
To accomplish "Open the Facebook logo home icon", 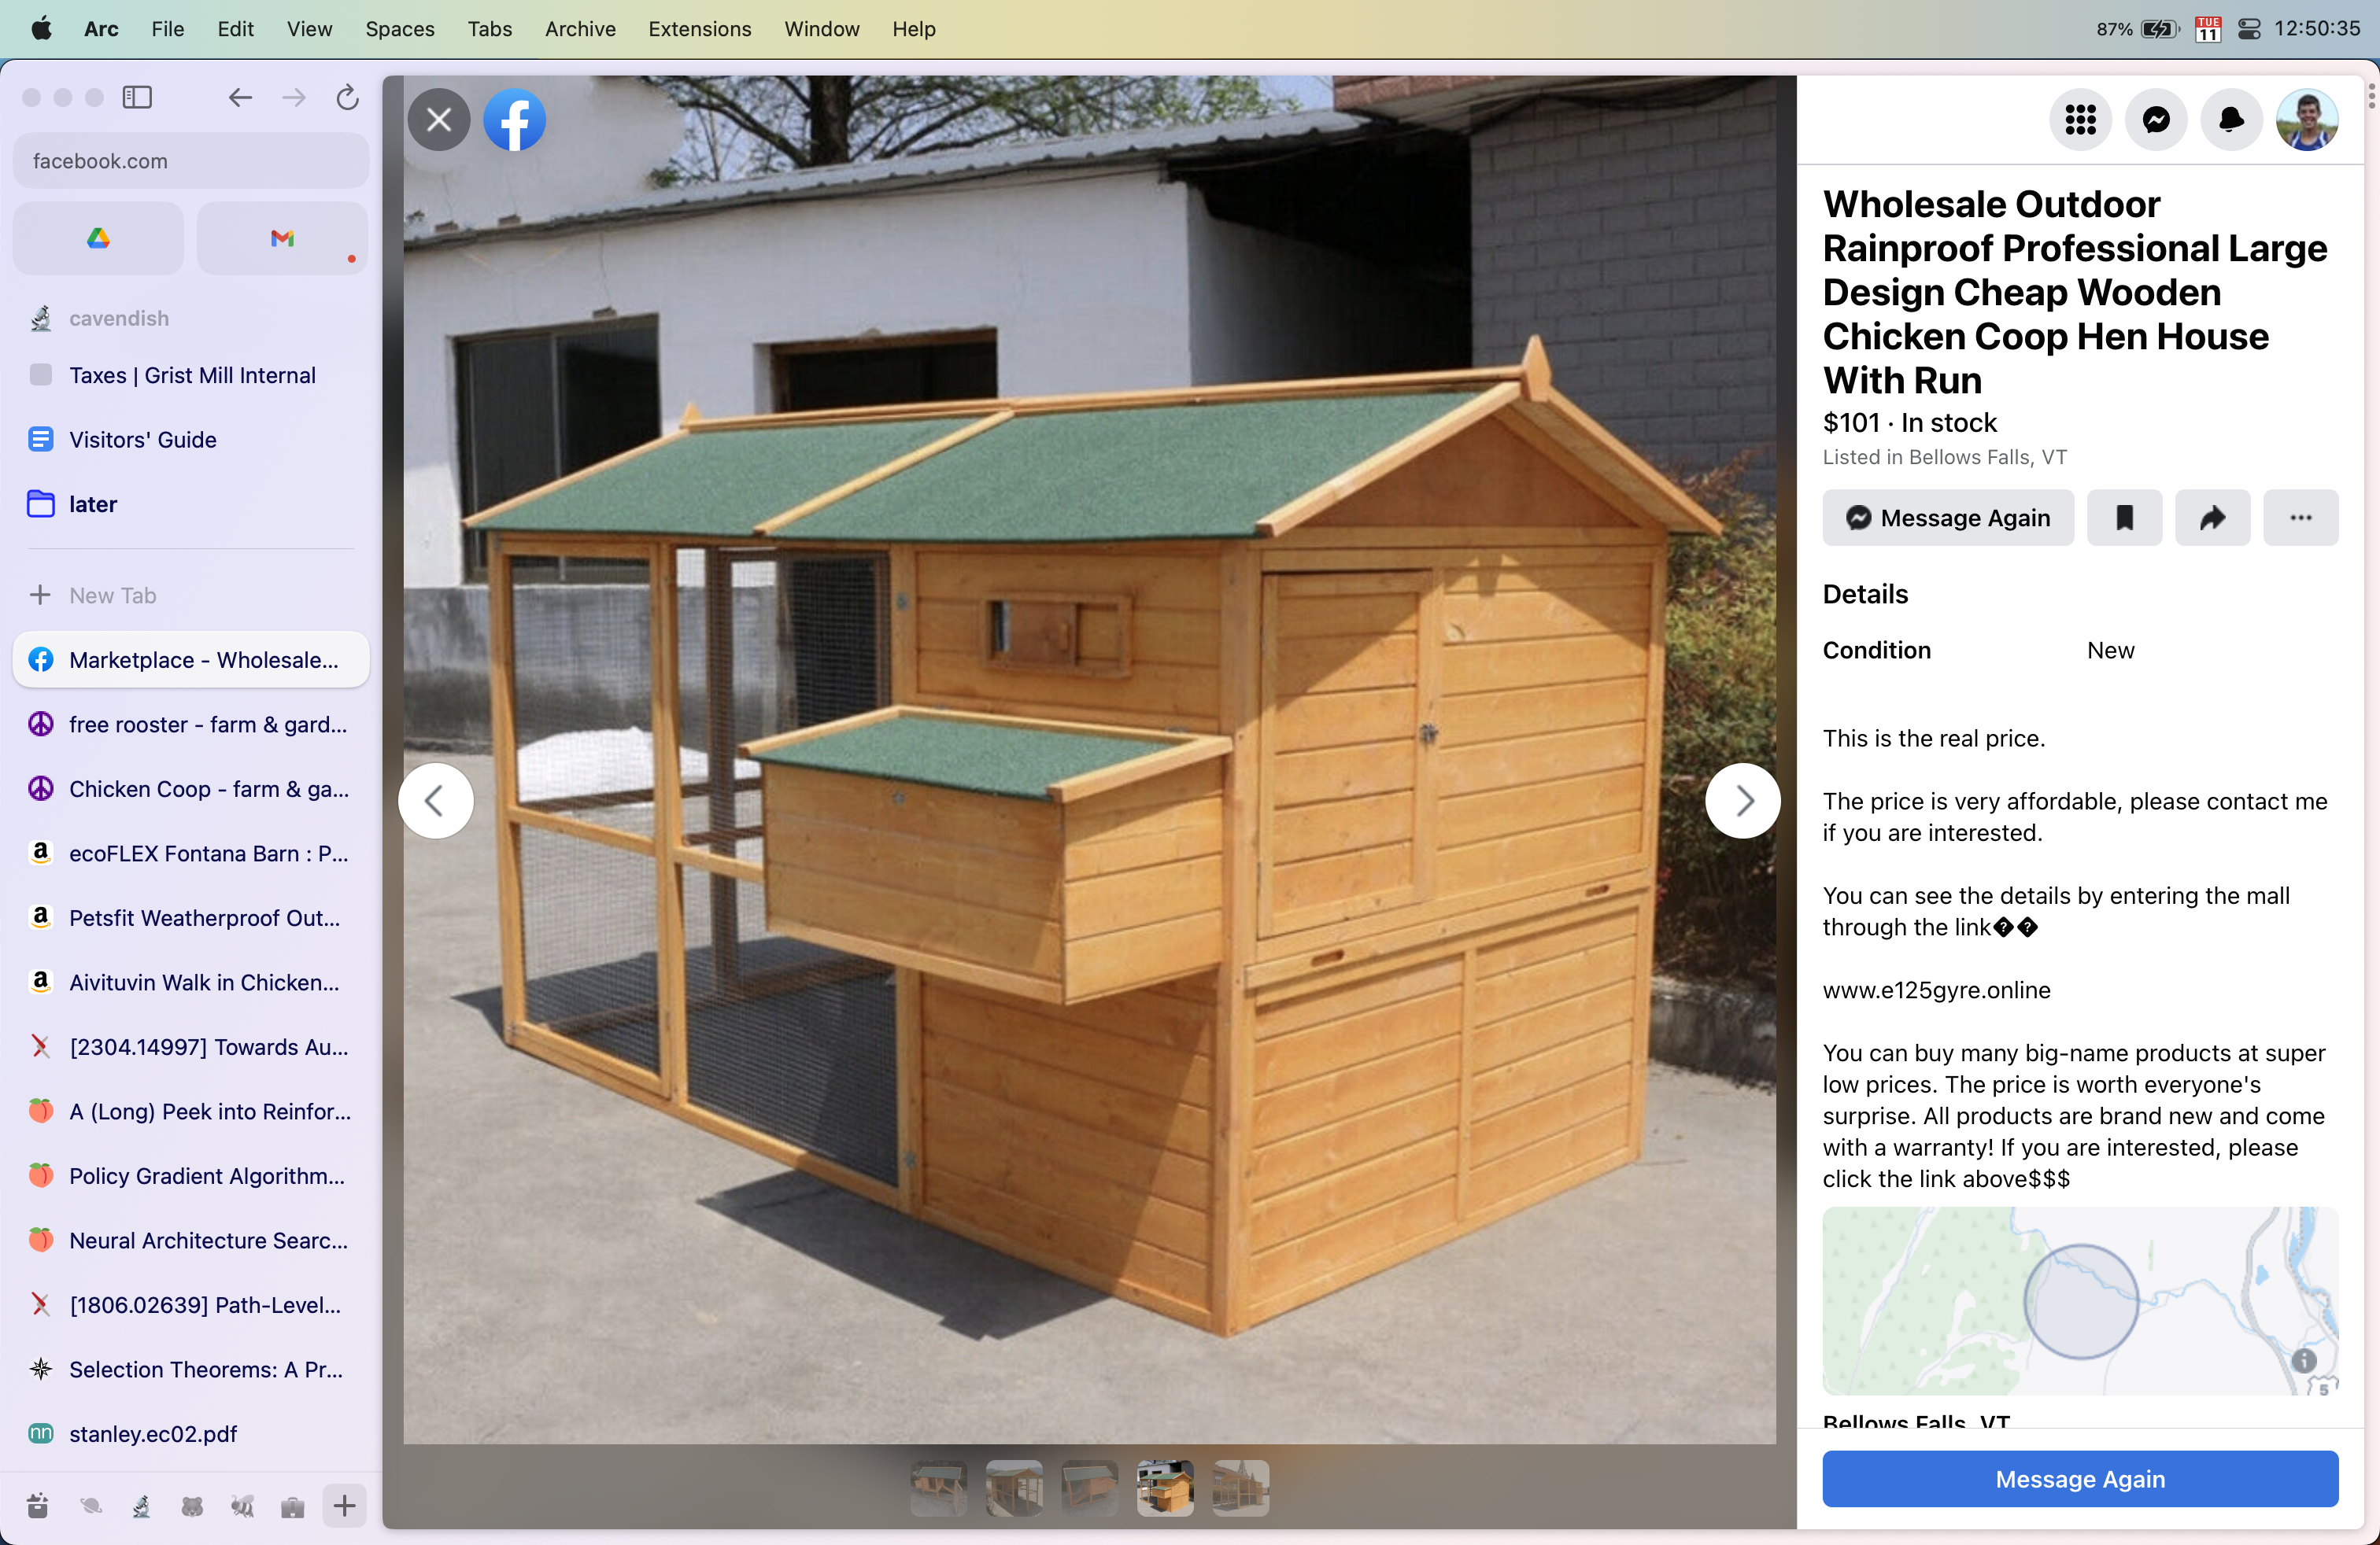I will click(514, 120).
